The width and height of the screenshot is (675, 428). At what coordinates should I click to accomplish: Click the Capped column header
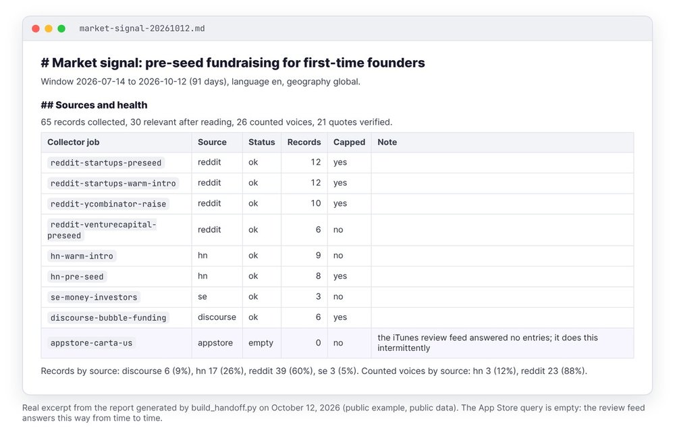click(x=349, y=142)
